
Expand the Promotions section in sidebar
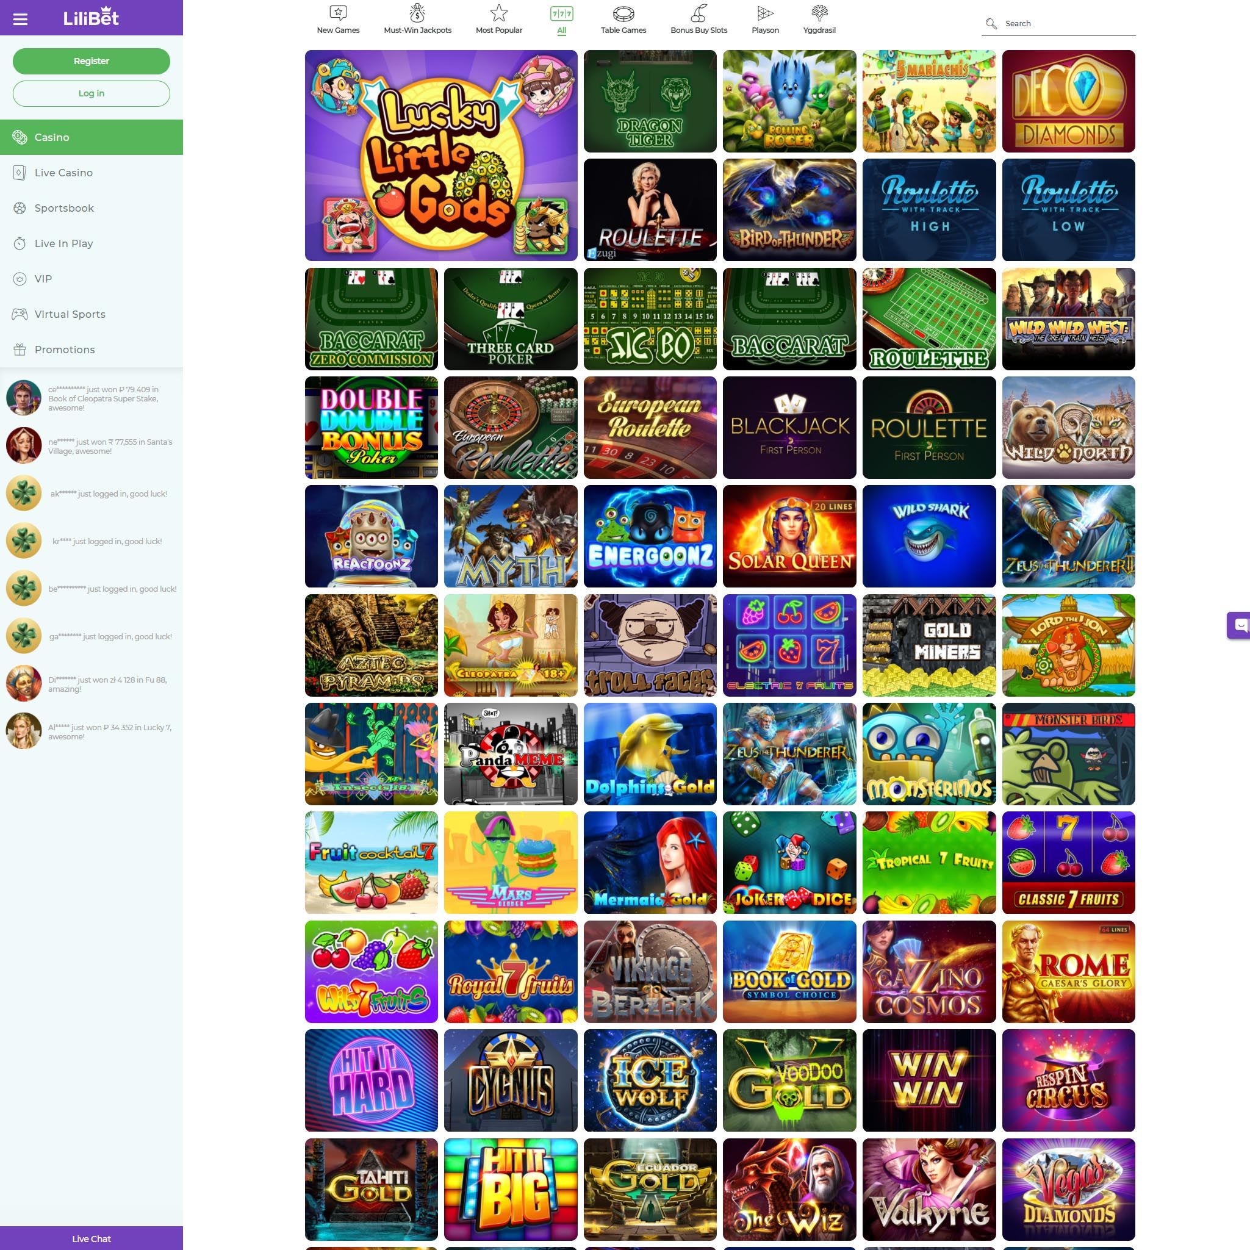64,349
